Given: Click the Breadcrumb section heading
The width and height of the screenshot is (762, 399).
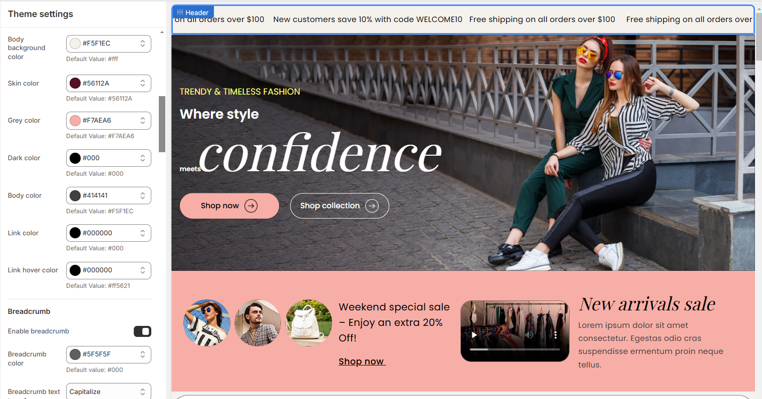Looking at the screenshot, I should [x=29, y=311].
